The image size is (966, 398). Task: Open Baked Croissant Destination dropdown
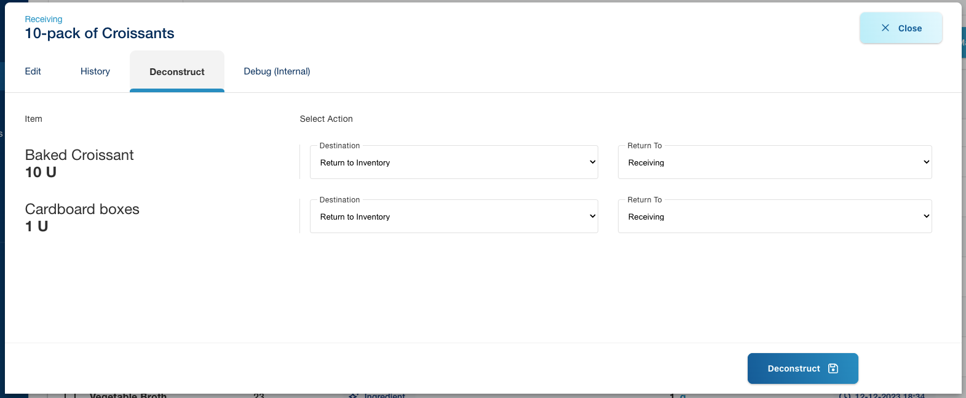tap(454, 162)
